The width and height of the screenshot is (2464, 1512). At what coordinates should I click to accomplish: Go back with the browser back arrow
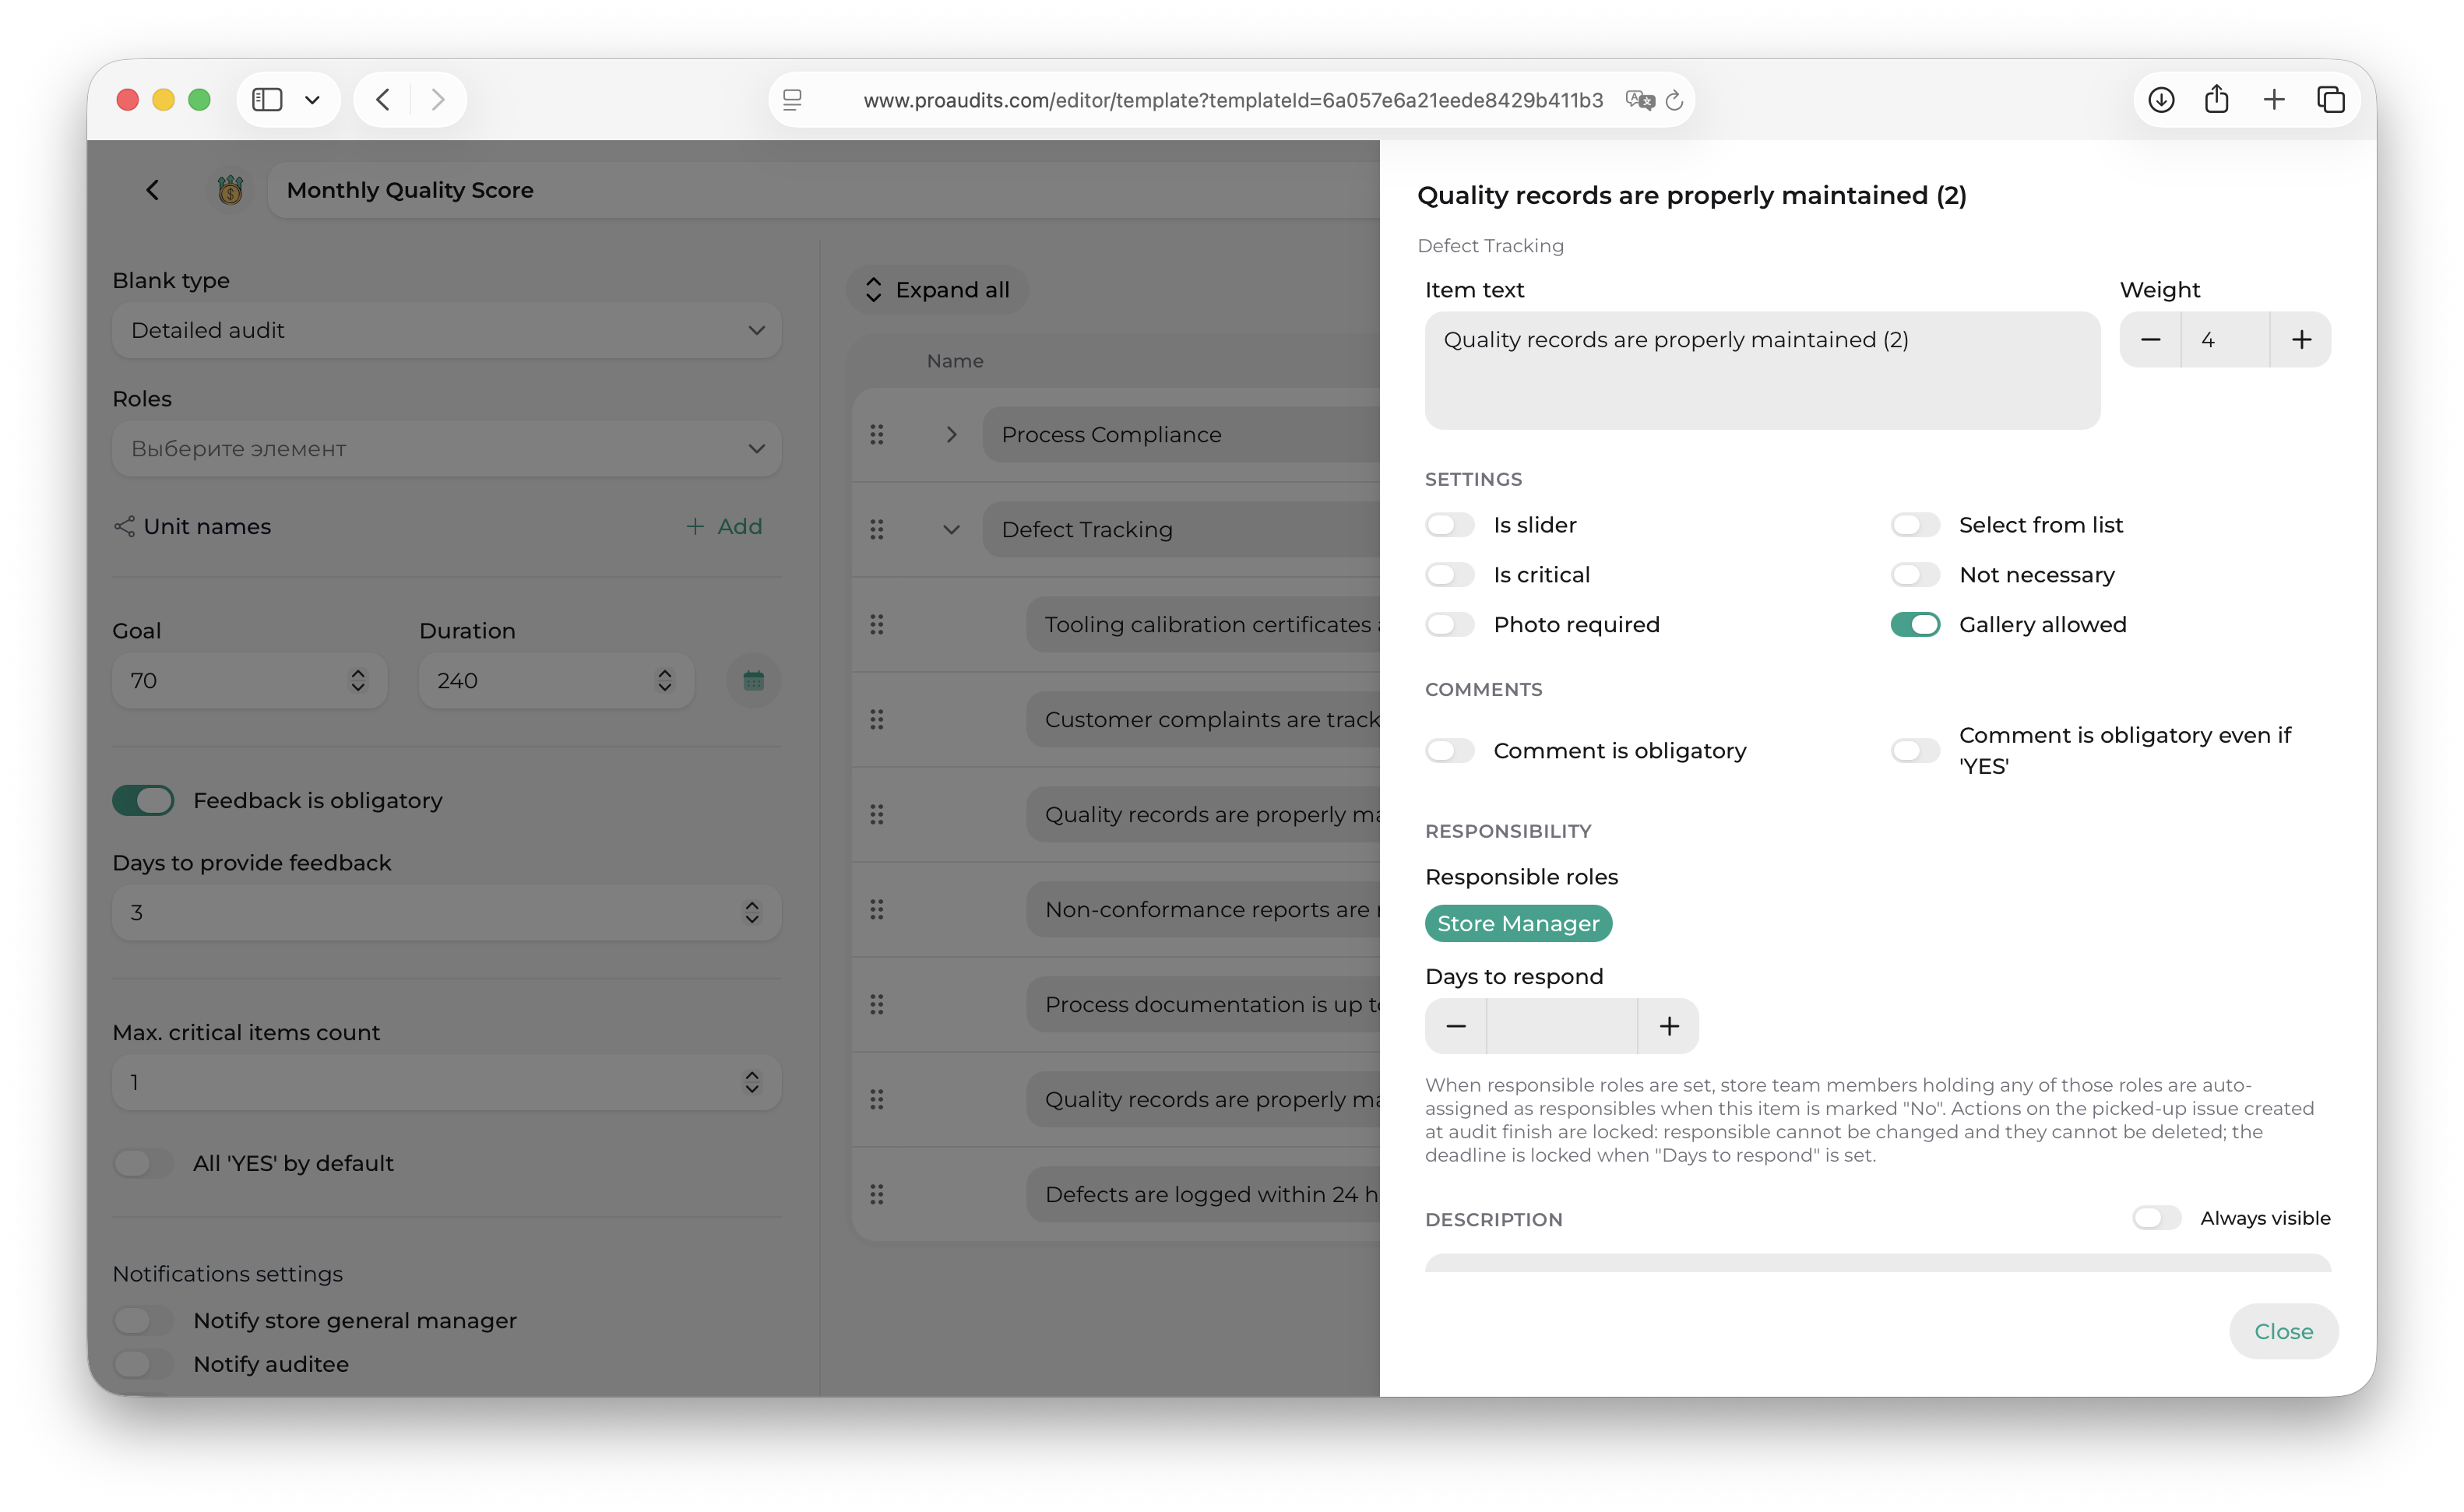point(383,100)
